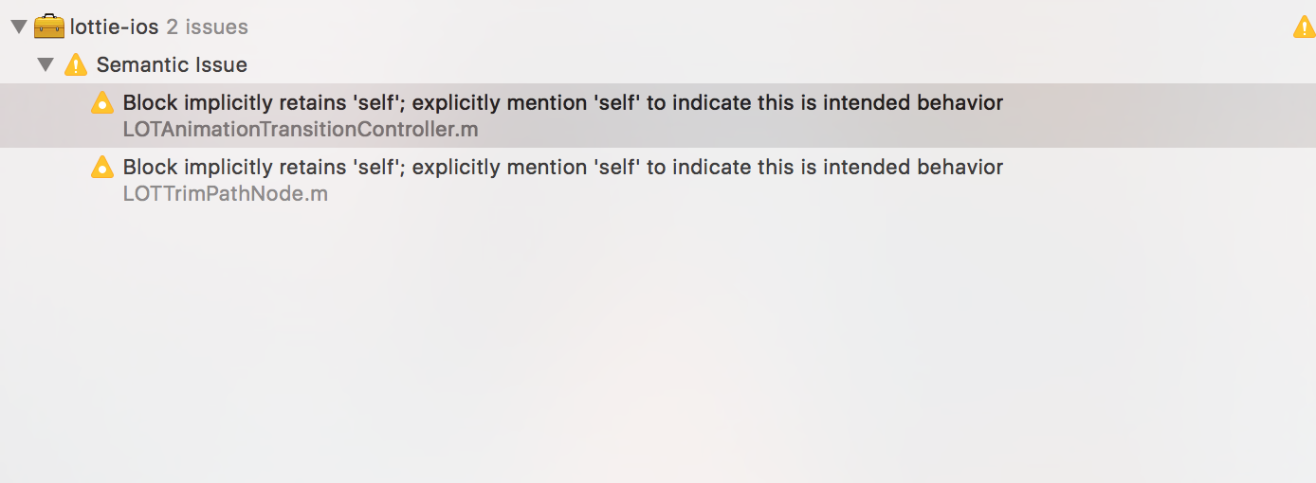1316x483 pixels.
Task: Select the second 'Block implicitly retains self' warning
Action: coord(563,168)
